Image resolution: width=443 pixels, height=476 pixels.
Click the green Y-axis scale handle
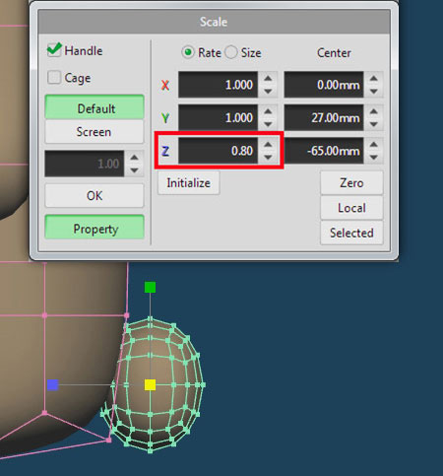150,287
